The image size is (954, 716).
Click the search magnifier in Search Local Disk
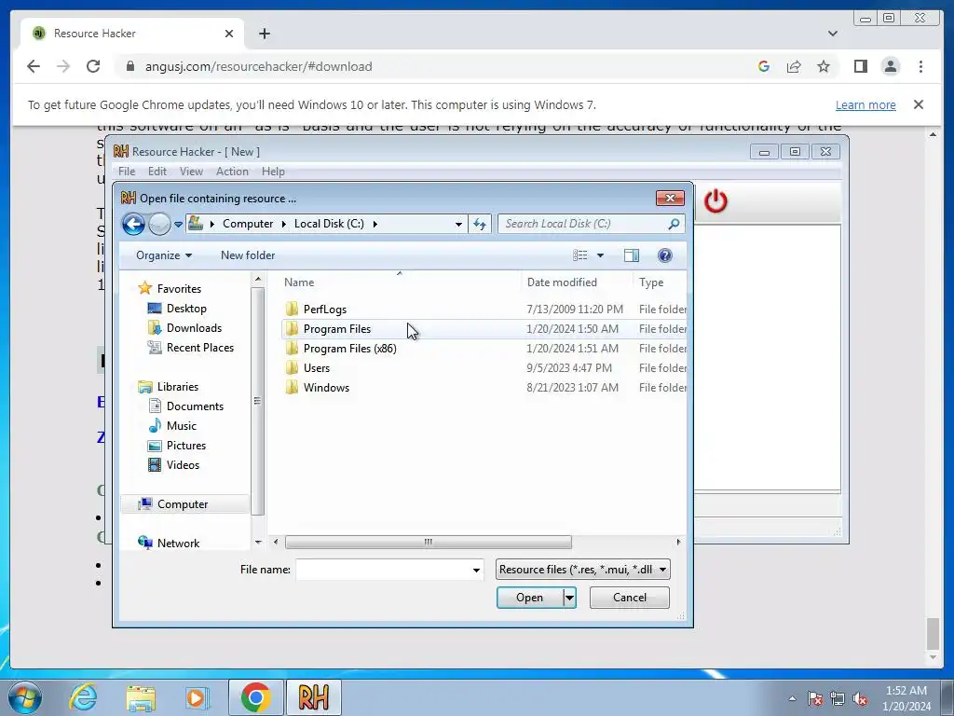[x=674, y=224]
